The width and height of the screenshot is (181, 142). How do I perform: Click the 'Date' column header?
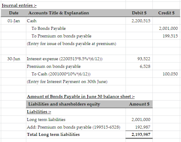(14, 13)
